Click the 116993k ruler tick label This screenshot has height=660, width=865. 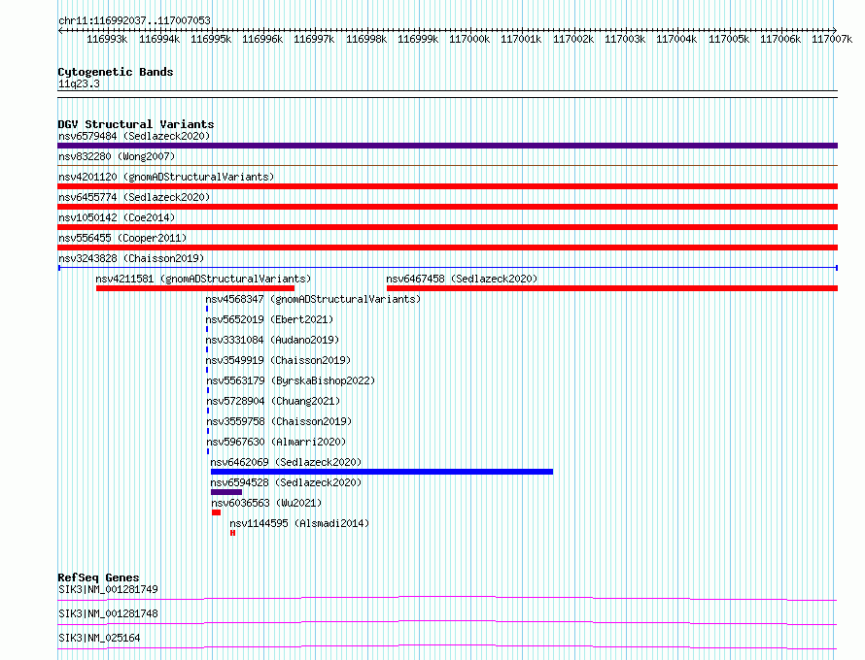tap(107, 39)
